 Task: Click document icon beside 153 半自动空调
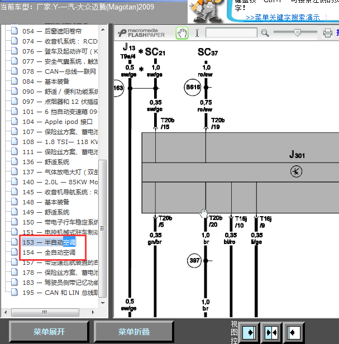[x=15, y=242]
